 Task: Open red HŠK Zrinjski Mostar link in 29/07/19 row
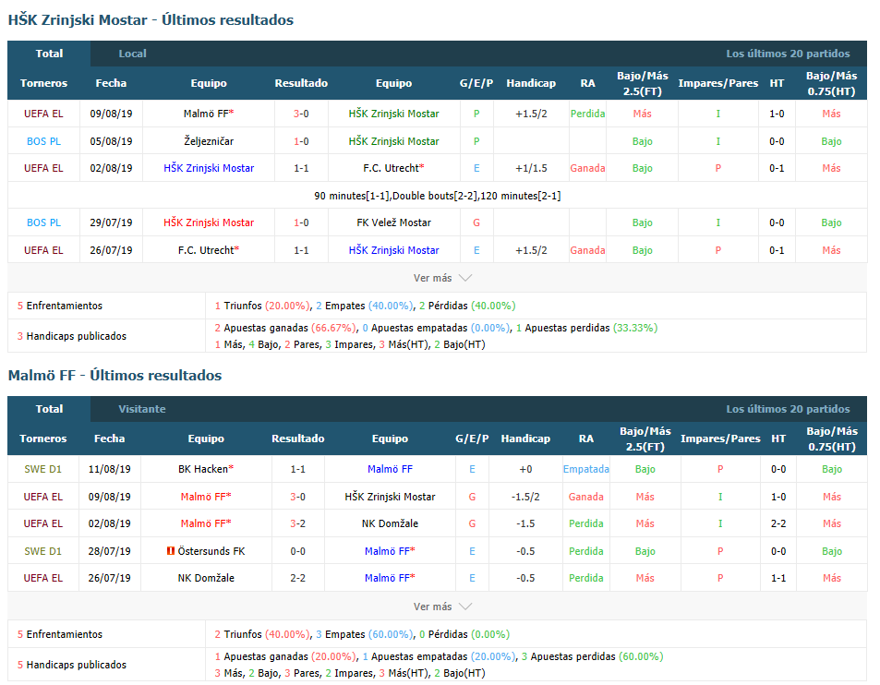[x=208, y=222]
